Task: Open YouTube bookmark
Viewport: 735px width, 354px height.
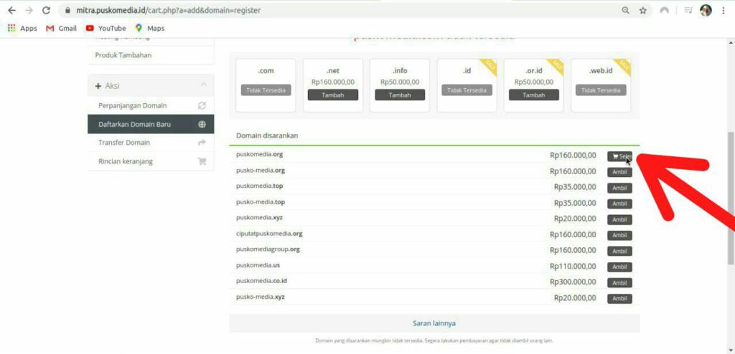Action: pos(106,28)
